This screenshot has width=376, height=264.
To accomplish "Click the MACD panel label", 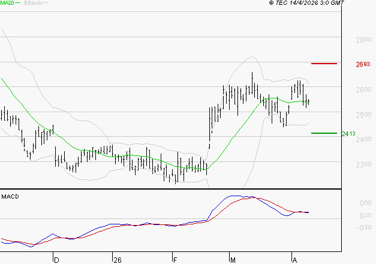I will pyautogui.click(x=10, y=196).
